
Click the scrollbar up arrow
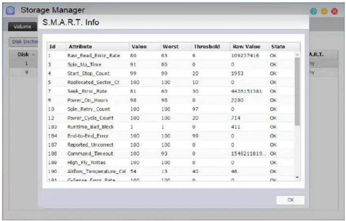tap(297, 54)
